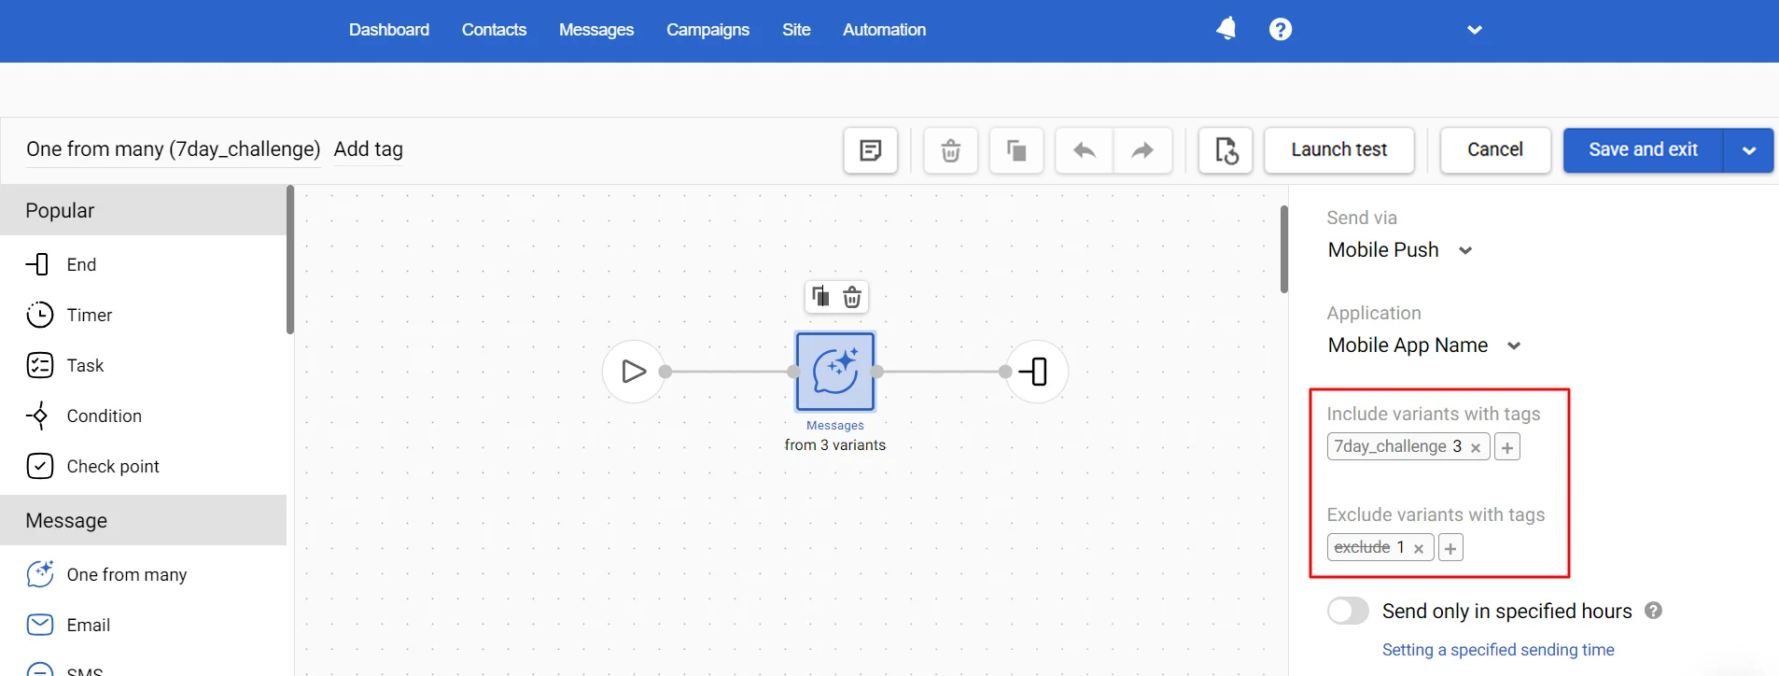Undo the last action
The image size is (1779, 676).
click(x=1085, y=150)
